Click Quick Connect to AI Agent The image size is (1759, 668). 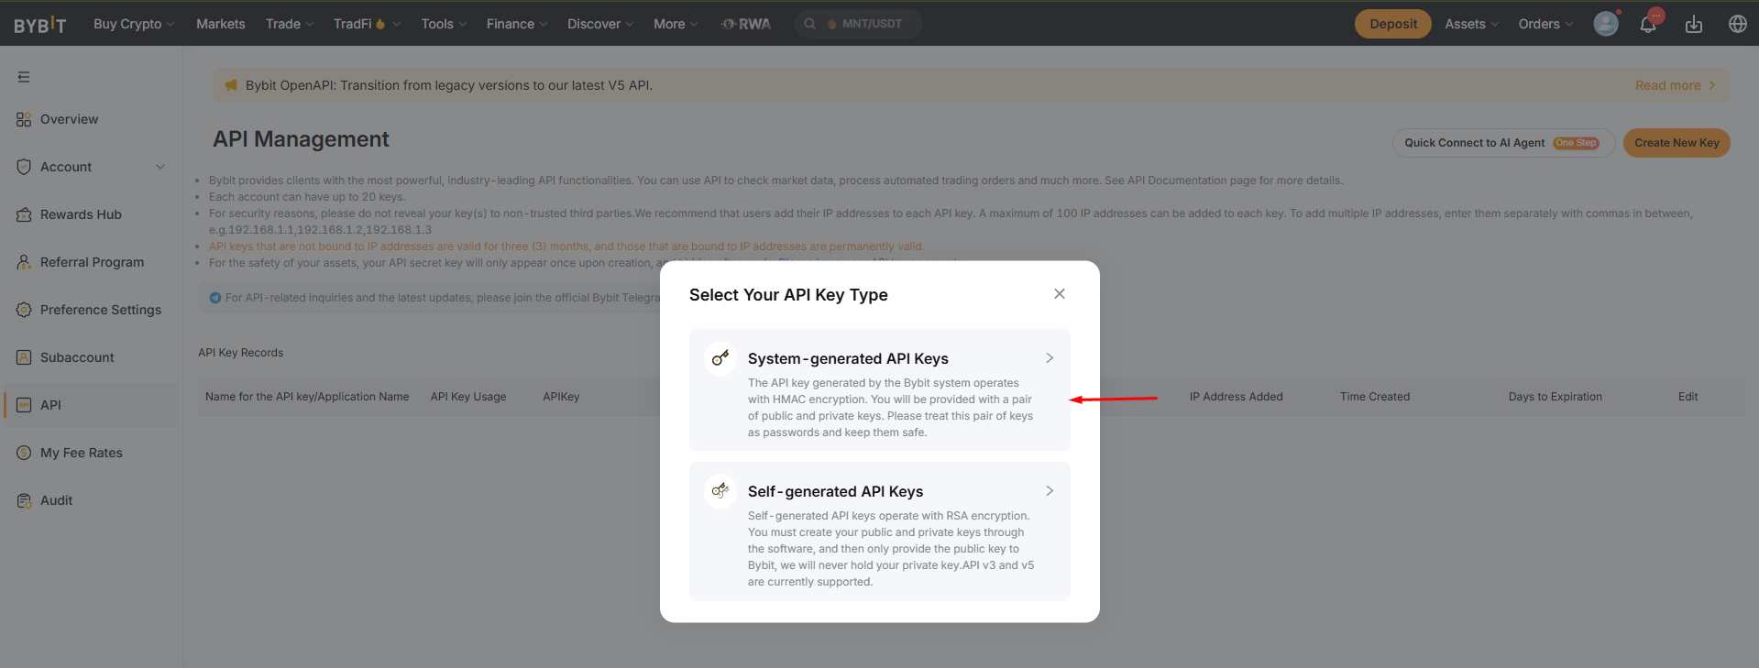pos(1503,143)
